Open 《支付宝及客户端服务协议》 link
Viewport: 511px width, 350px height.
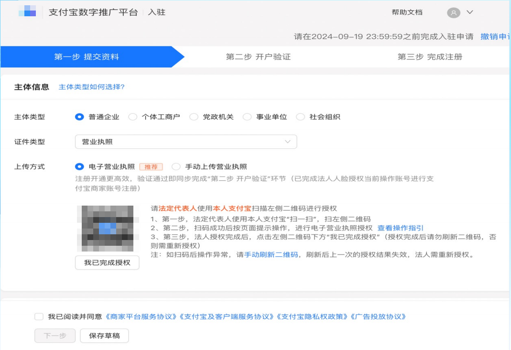point(227,317)
